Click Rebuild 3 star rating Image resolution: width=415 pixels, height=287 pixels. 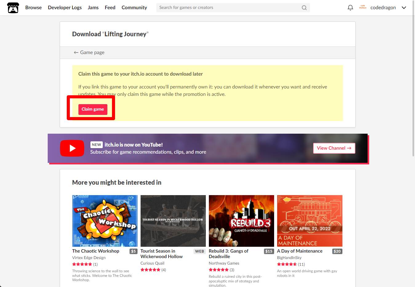[219, 270]
